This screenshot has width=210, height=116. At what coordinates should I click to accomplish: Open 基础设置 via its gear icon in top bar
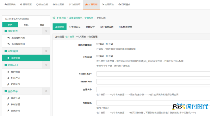(21, 4)
